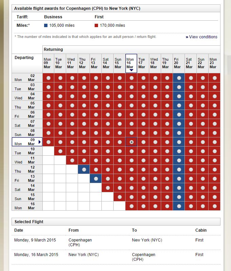
Task: Choose departing Thu 12 Mar, returning Thu 12 Mar
Action: (x=84, y=169)
